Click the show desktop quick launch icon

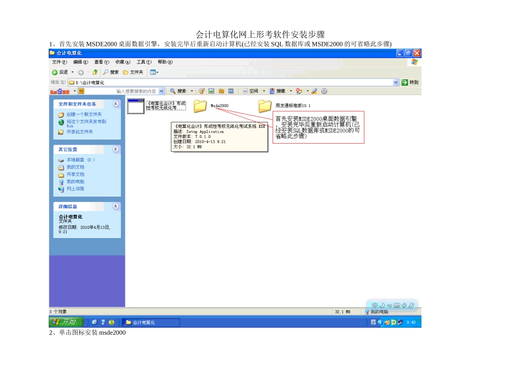103,322
